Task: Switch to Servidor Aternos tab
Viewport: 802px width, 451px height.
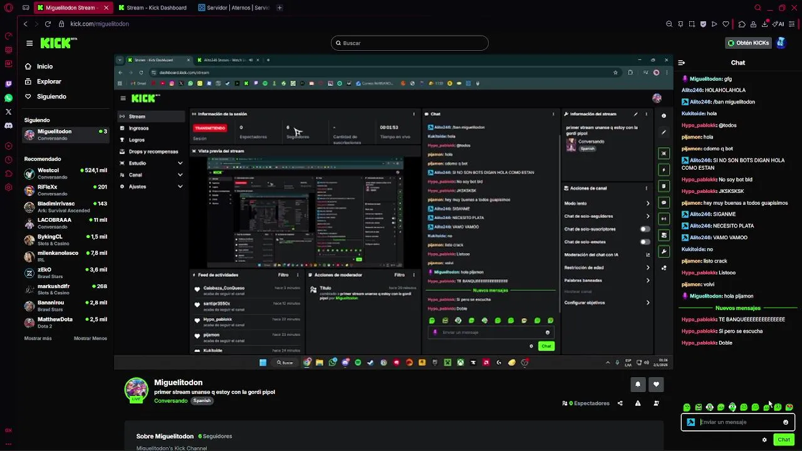Action: click(234, 8)
